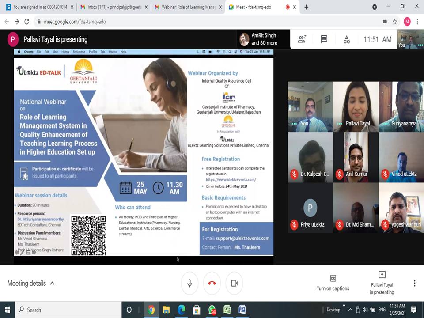Open the Meet activities shapes icon
424x318 pixels.
(346, 39)
